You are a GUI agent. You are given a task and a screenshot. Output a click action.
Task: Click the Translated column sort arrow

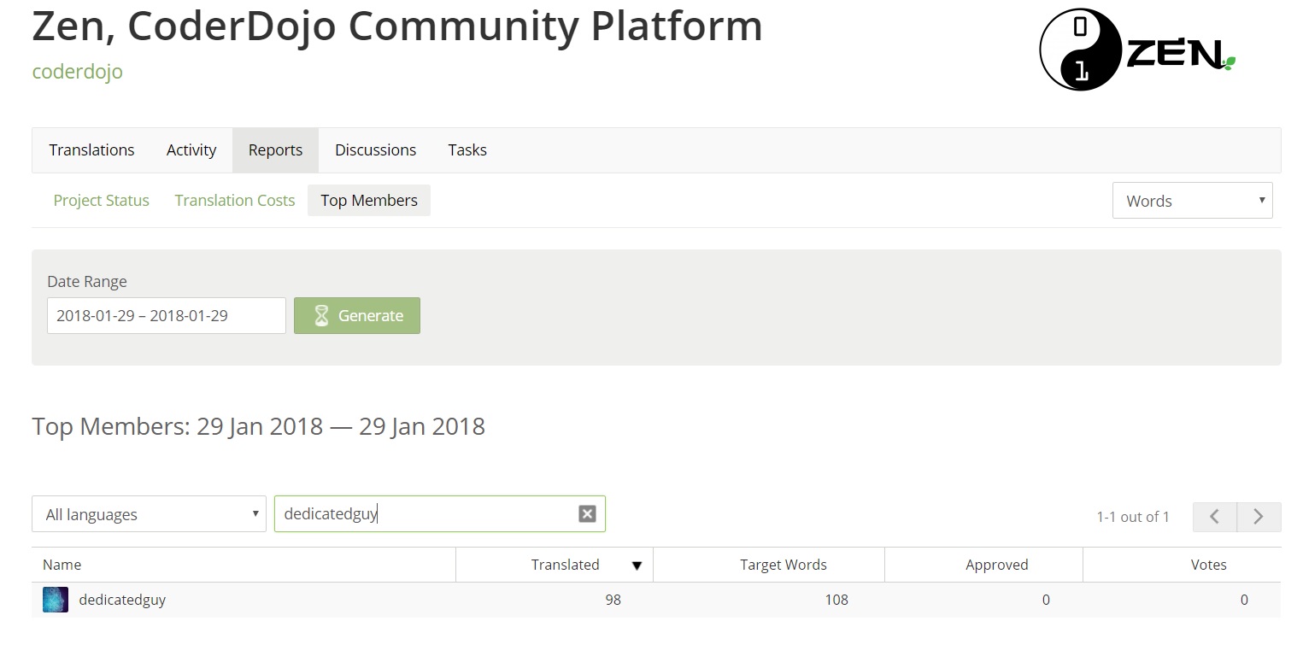pos(637,565)
